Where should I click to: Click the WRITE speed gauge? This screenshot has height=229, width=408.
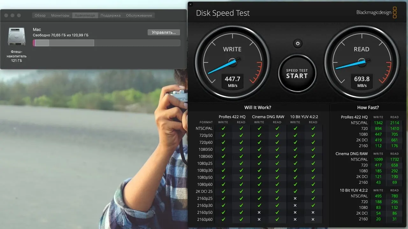pos(232,63)
